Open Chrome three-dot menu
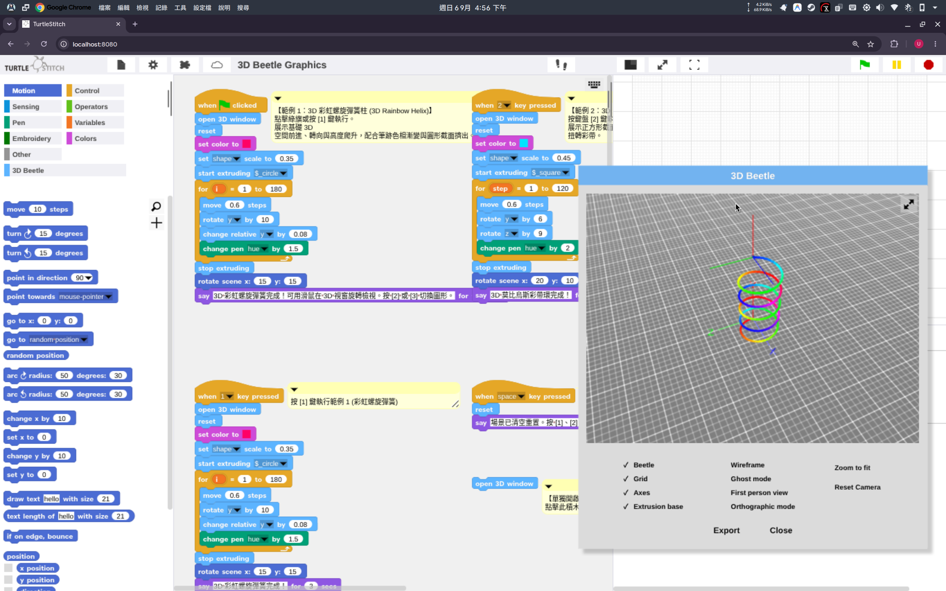 point(935,44)
